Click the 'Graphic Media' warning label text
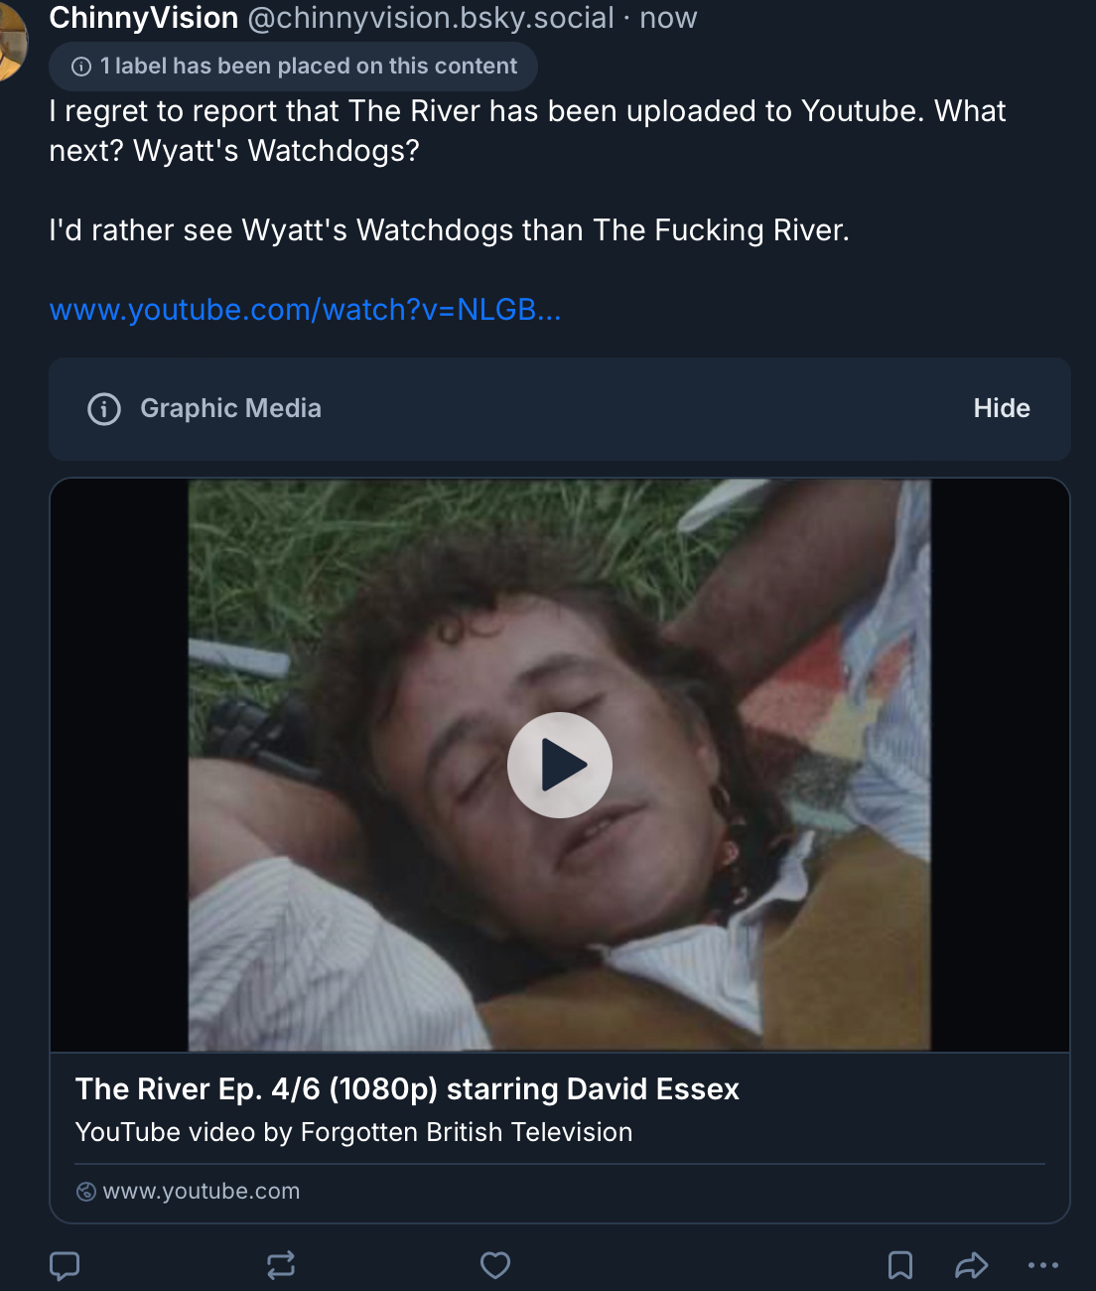Image resolution: width=1096 pixels, height=1291 pixels. 230,408
